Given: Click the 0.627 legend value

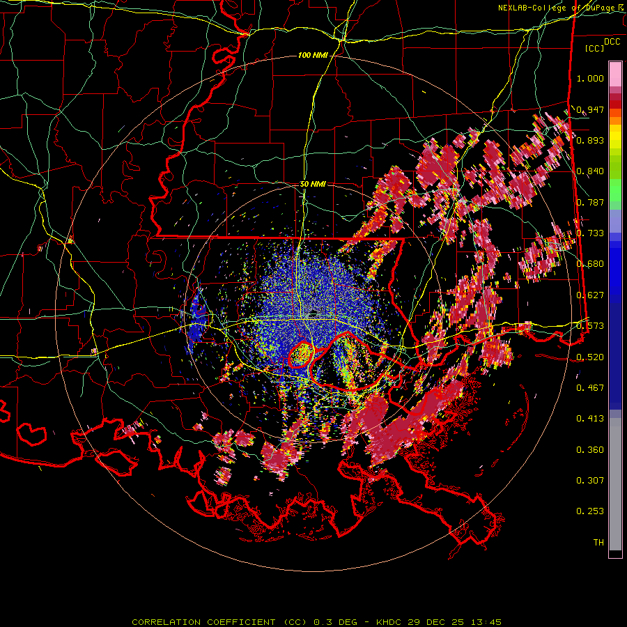Looking at the screenshot, I should 590,295.
